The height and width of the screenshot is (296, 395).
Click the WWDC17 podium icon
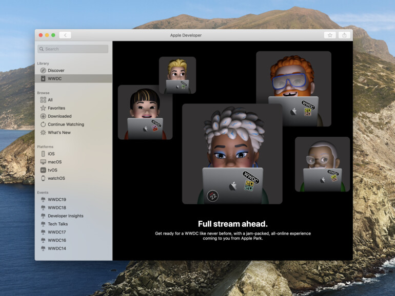[x=43, y=232]
